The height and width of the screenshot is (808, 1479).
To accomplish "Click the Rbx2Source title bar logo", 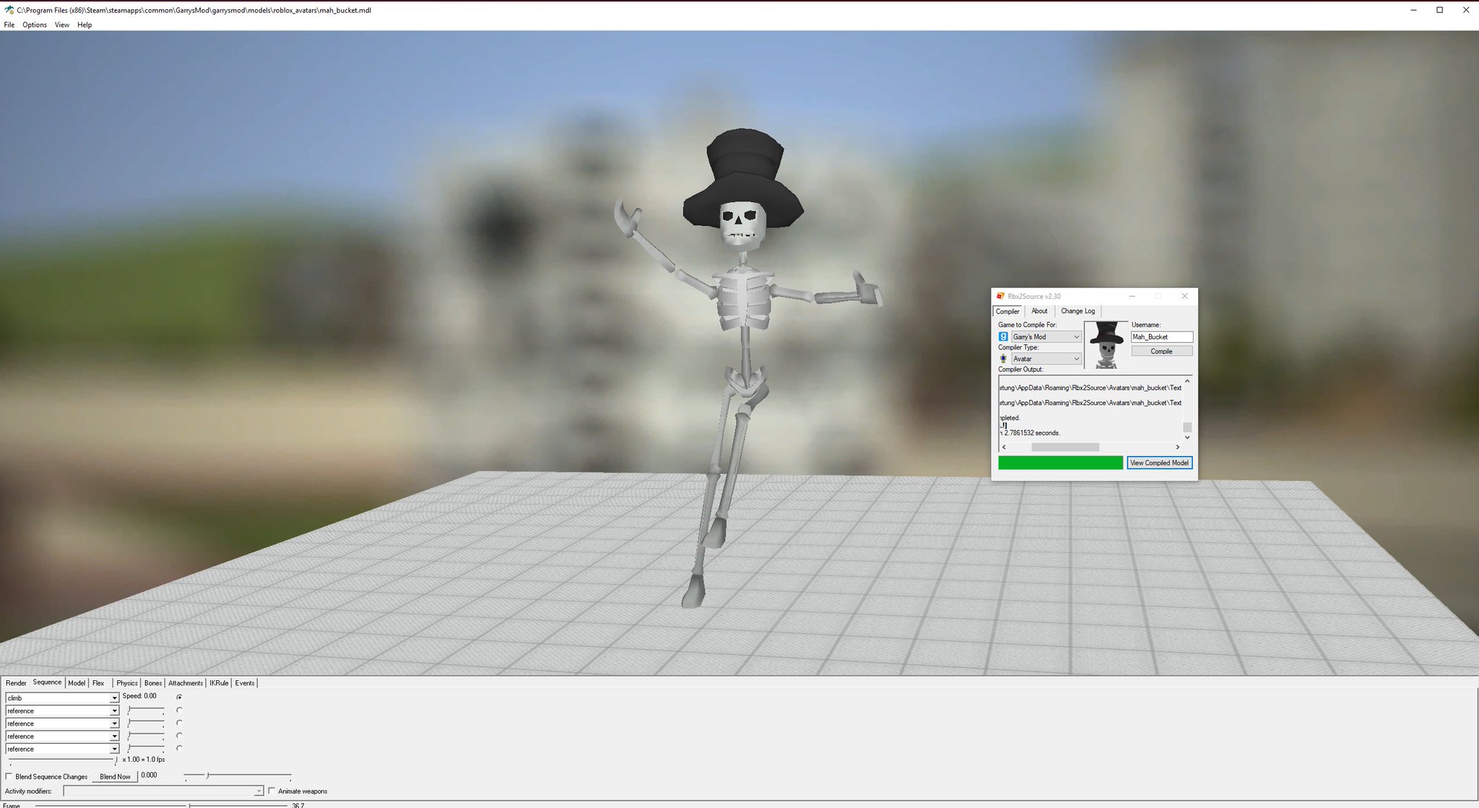I will [x=1000, y=296].
